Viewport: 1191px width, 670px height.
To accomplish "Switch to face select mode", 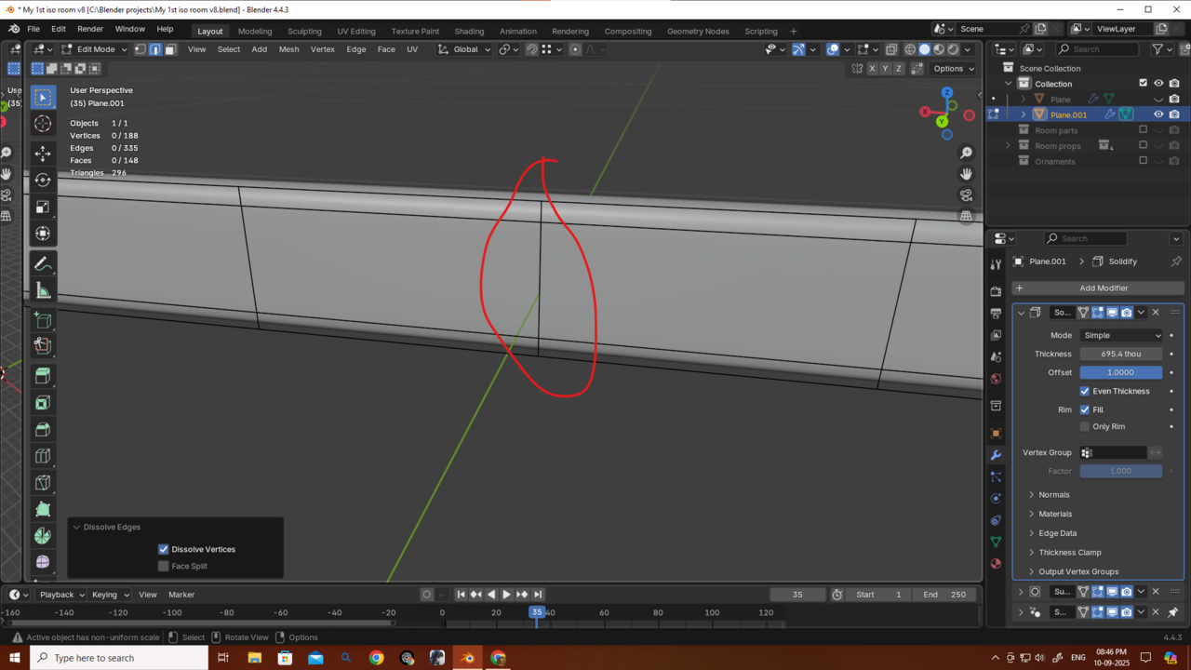I will pyautogui.click(x=170, y=49).
